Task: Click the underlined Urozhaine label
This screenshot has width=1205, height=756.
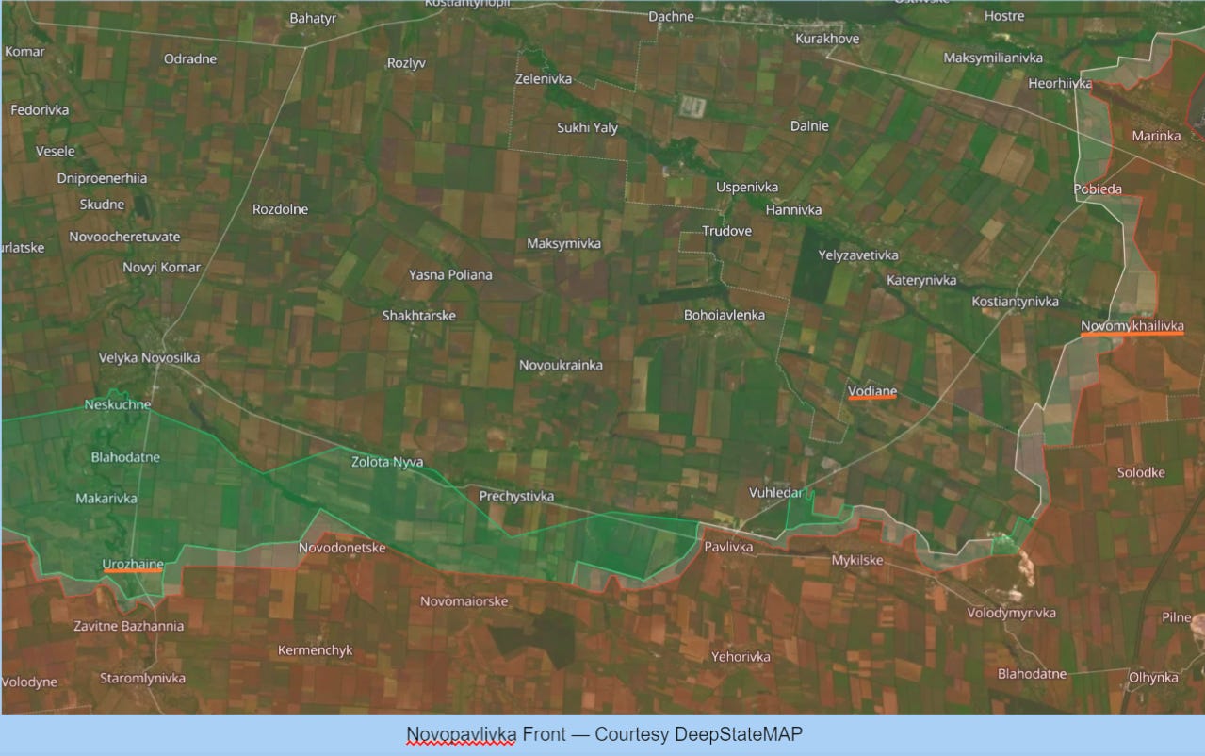Action: point(133,565)
